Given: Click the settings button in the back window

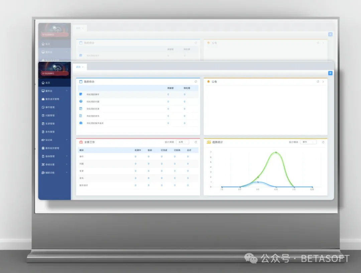Looking at the screenshot, I should tap(330, 34).
